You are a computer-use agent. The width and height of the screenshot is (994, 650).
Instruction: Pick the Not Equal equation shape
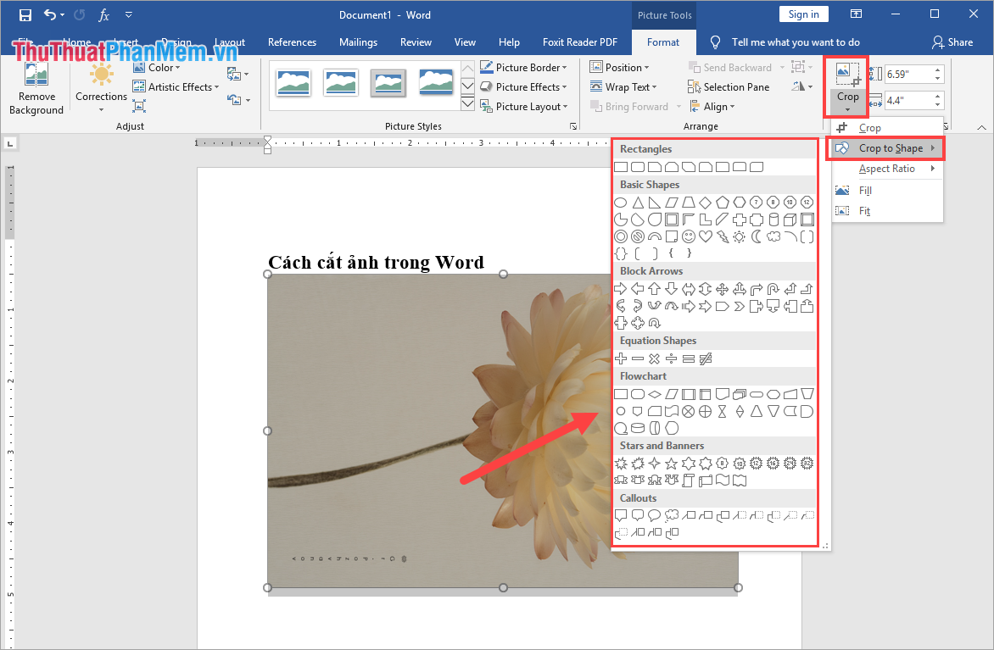(x=705, y=359)
